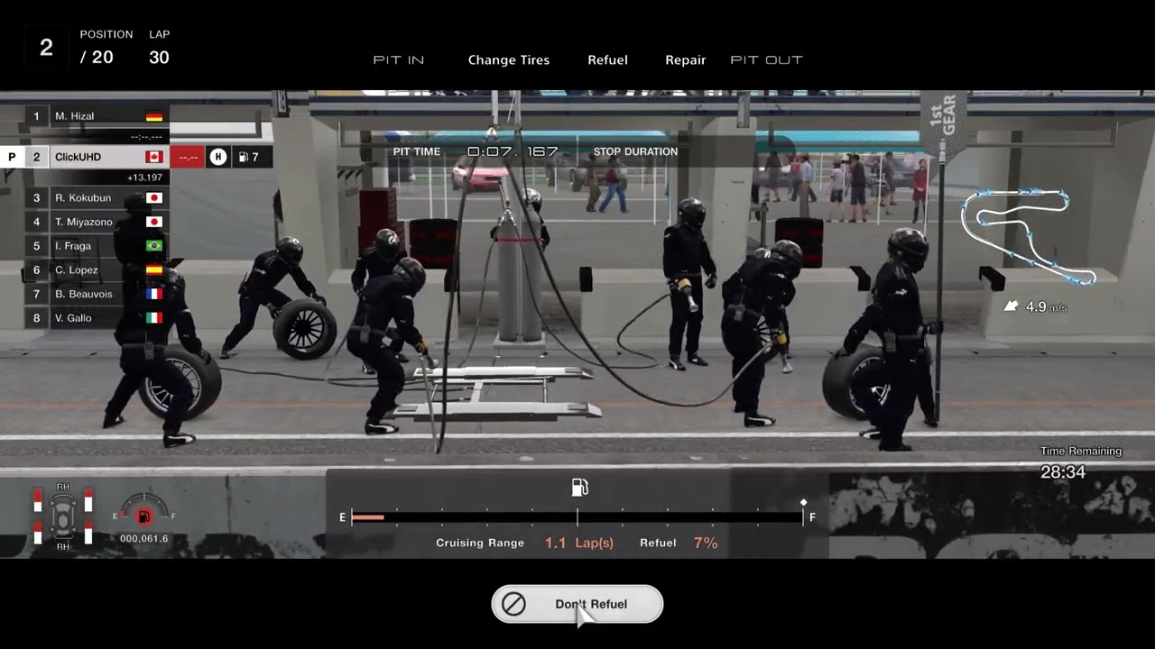Click the wind direction arrow icon

pos(1012,306)
